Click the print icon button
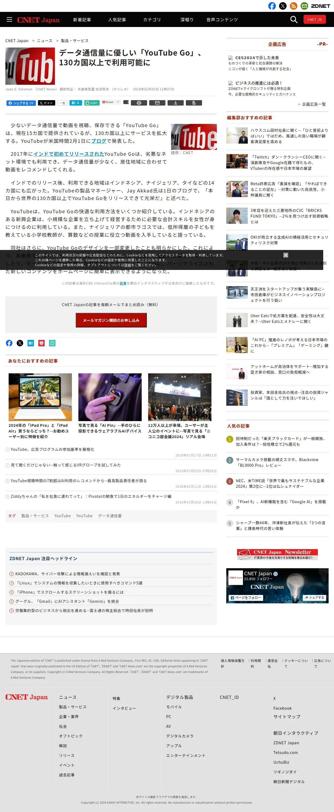The height and width of the screenshot is (812, 334). click(x=139, y=103)
